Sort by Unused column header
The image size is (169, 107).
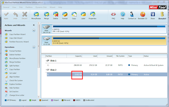tap(105, 56)
